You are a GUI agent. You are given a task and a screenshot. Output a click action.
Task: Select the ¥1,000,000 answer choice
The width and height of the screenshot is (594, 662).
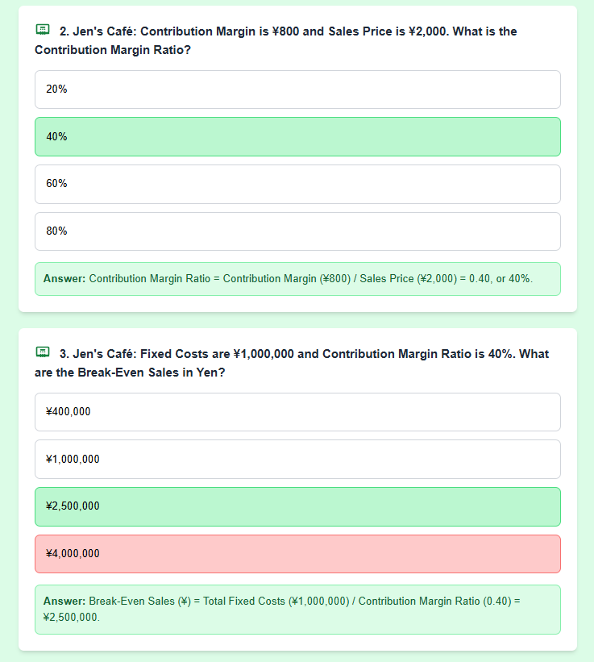click(297, 460)
